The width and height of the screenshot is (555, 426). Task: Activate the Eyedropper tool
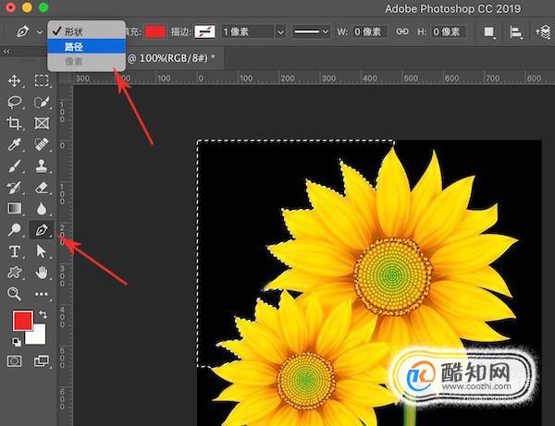coord(14,144)
